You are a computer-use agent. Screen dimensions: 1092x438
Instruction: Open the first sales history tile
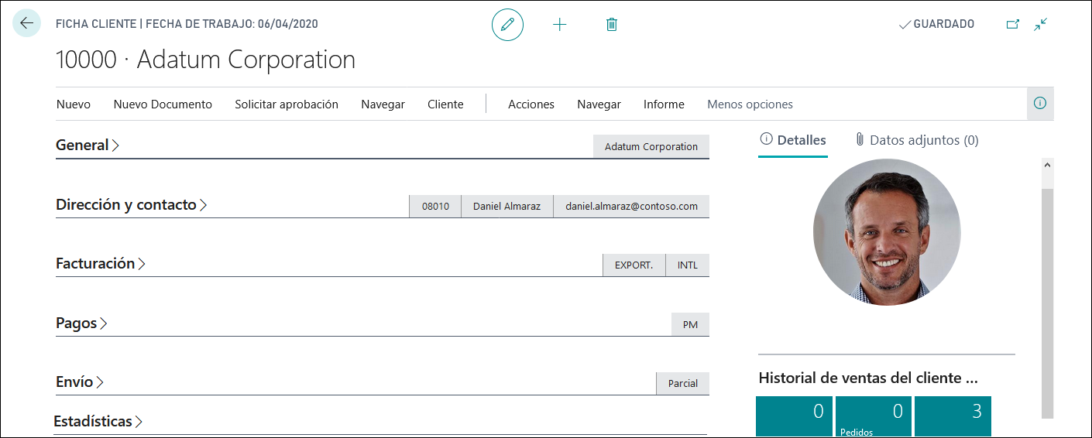click(x=794, y=416)
